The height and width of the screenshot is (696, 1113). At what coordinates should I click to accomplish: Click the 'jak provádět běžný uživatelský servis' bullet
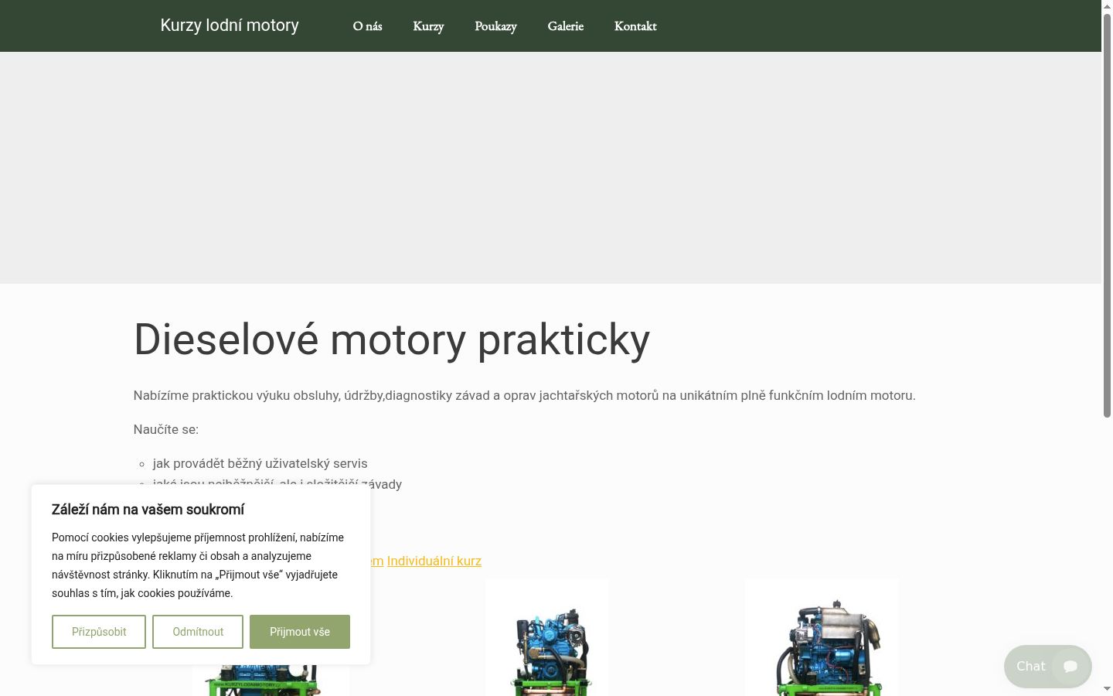point(260,463)
